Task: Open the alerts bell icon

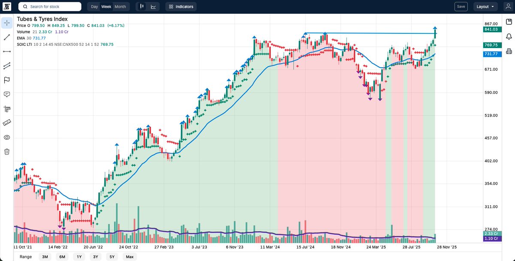Action: click(x=509, y=36)
